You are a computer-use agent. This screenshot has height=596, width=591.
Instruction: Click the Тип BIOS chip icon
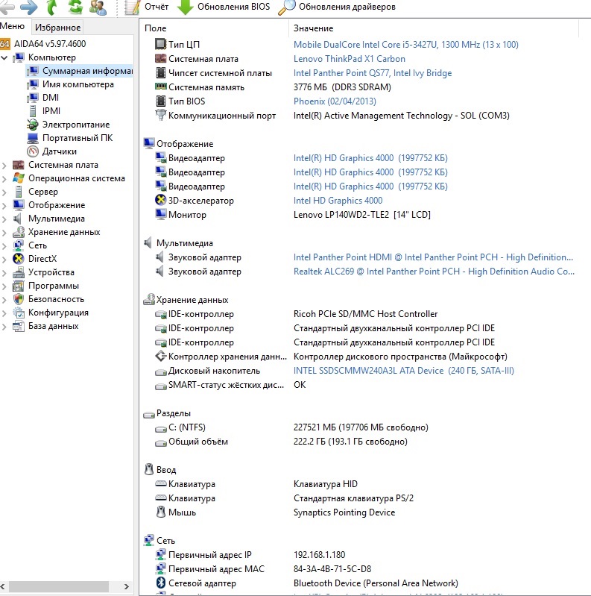click(161, 101)
